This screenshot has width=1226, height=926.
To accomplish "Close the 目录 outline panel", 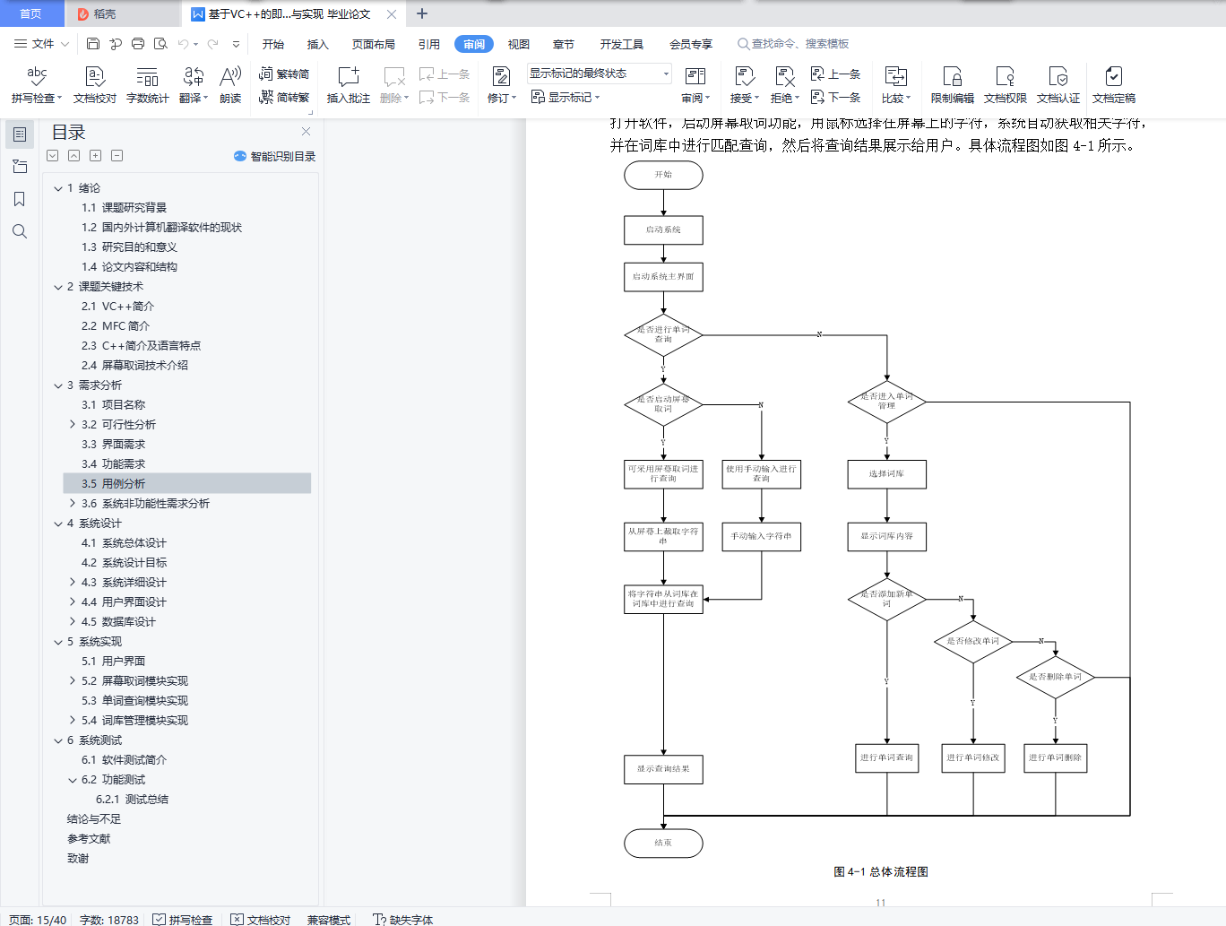I will [306, 132].
